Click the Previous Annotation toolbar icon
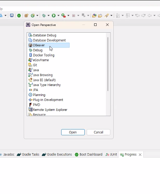 (128, 16)
